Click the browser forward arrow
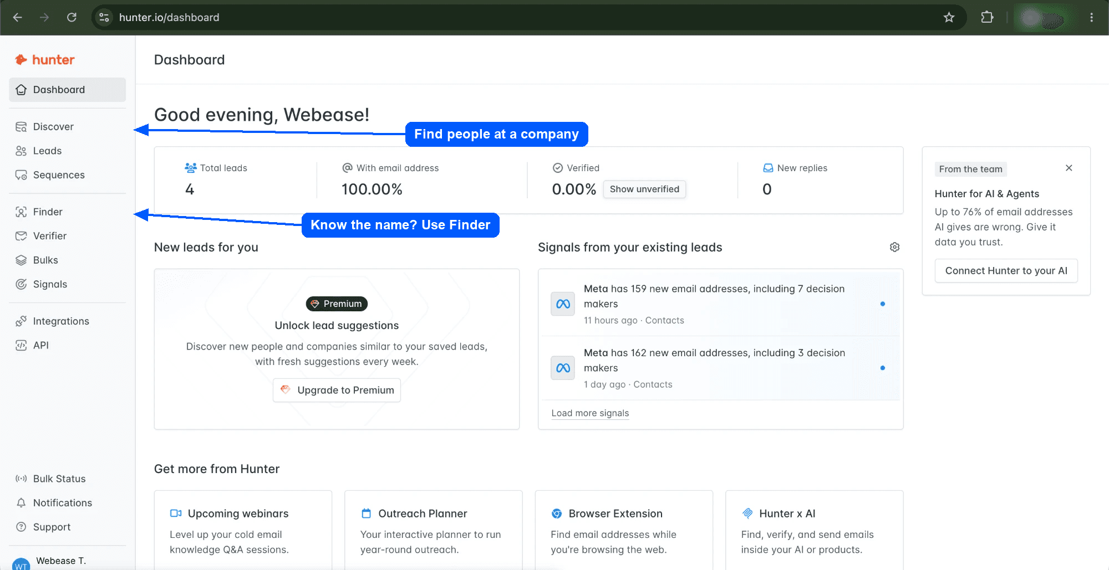Image resolution: width=1109 pixels, height=570 pixels. tap(44, 17)
